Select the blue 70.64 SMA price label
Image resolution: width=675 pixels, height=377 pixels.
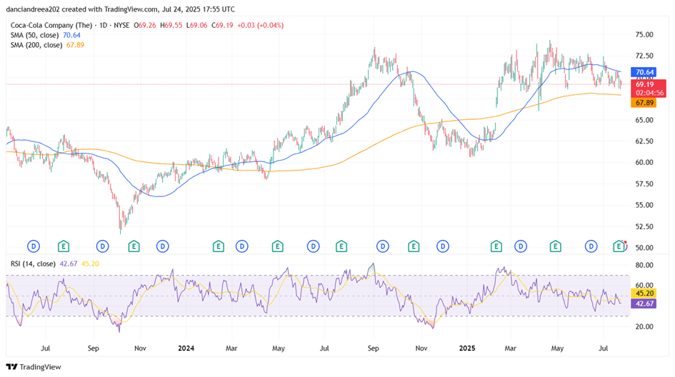[645, 72]
